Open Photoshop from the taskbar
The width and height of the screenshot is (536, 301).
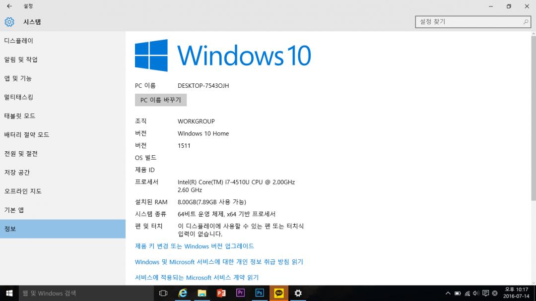coord(260,293)
